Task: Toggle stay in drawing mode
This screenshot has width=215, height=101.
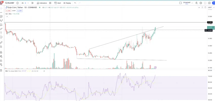Action: pos(1,56)
